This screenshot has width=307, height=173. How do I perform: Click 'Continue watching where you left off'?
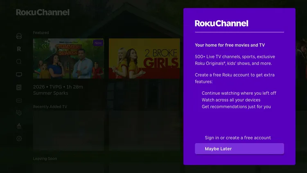point(239,93)
